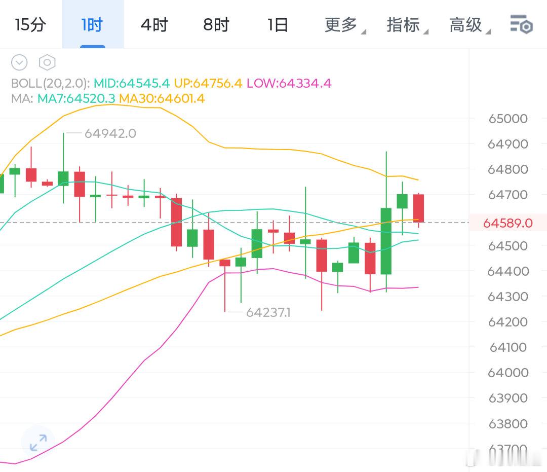Open the 指标 indicators dropdown
This screenshot has height=472, width=547.
click(x=407, y=25)
